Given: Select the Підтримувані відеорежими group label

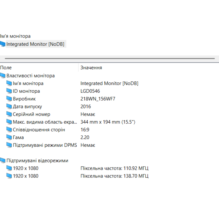Looking at the screenshot, I should click(x=37, y=161).
